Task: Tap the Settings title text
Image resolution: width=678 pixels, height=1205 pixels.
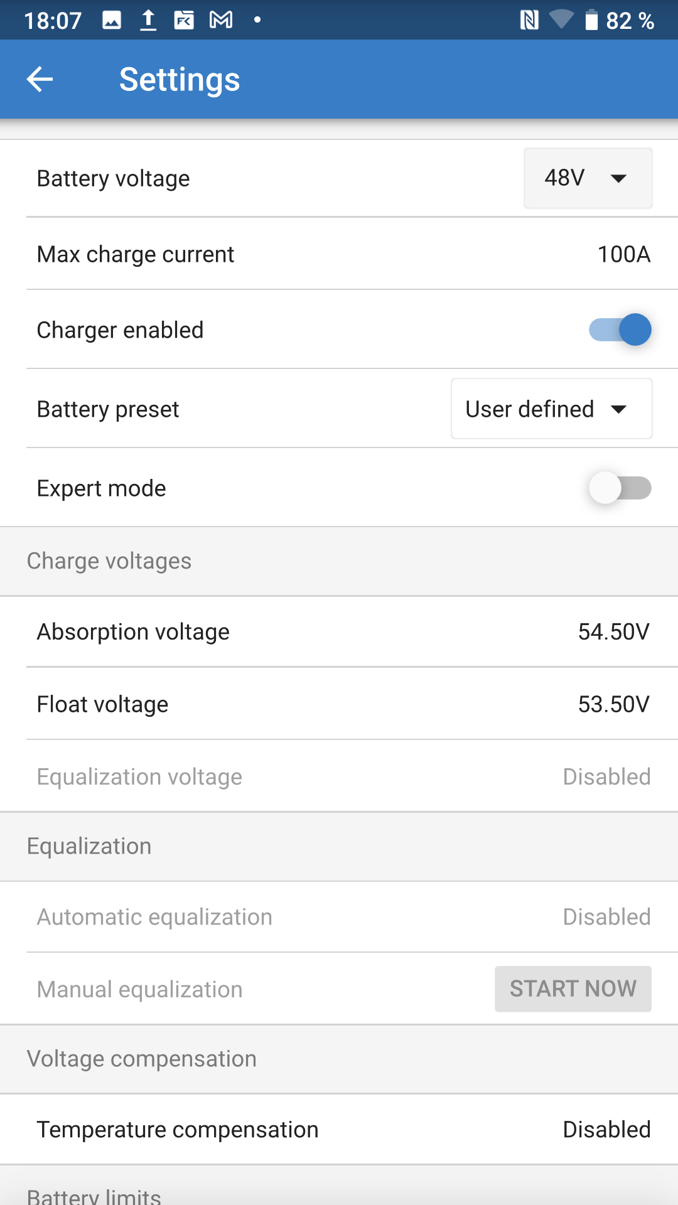Action: 180,80
